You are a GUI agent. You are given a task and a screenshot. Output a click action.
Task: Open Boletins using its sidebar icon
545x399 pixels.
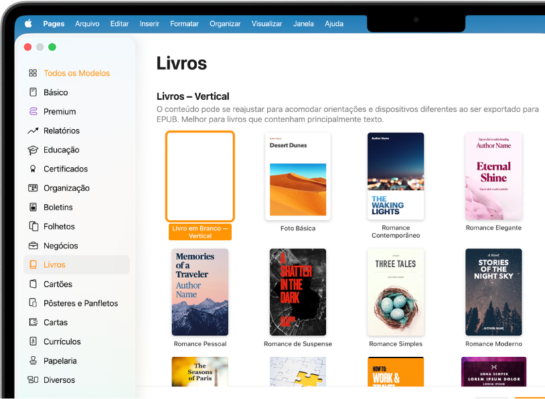click(x=31, y=207)
